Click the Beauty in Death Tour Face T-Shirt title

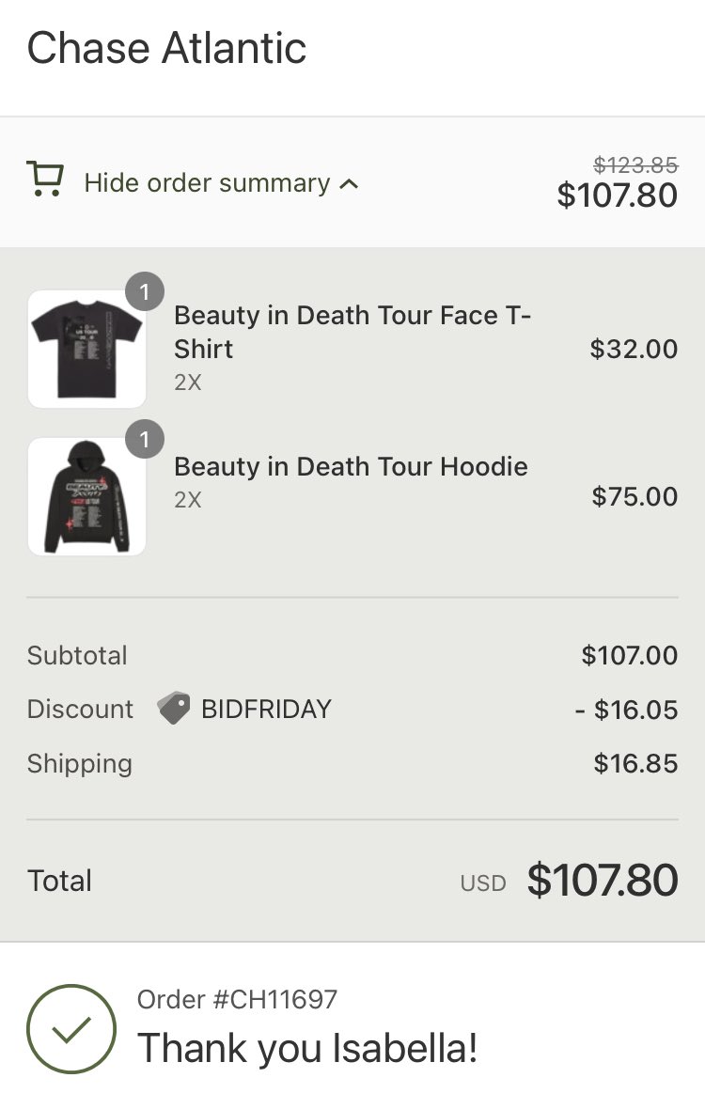click(x=352, y=332)
